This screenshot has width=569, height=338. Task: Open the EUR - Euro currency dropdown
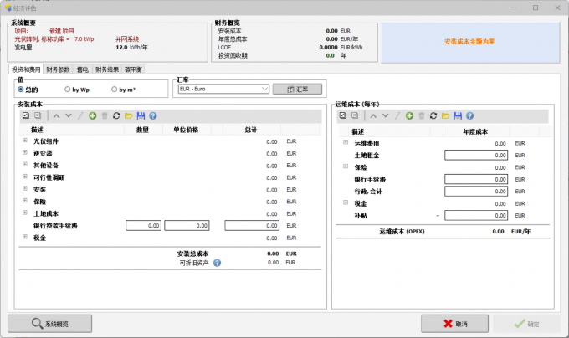(x=223, y=89)
